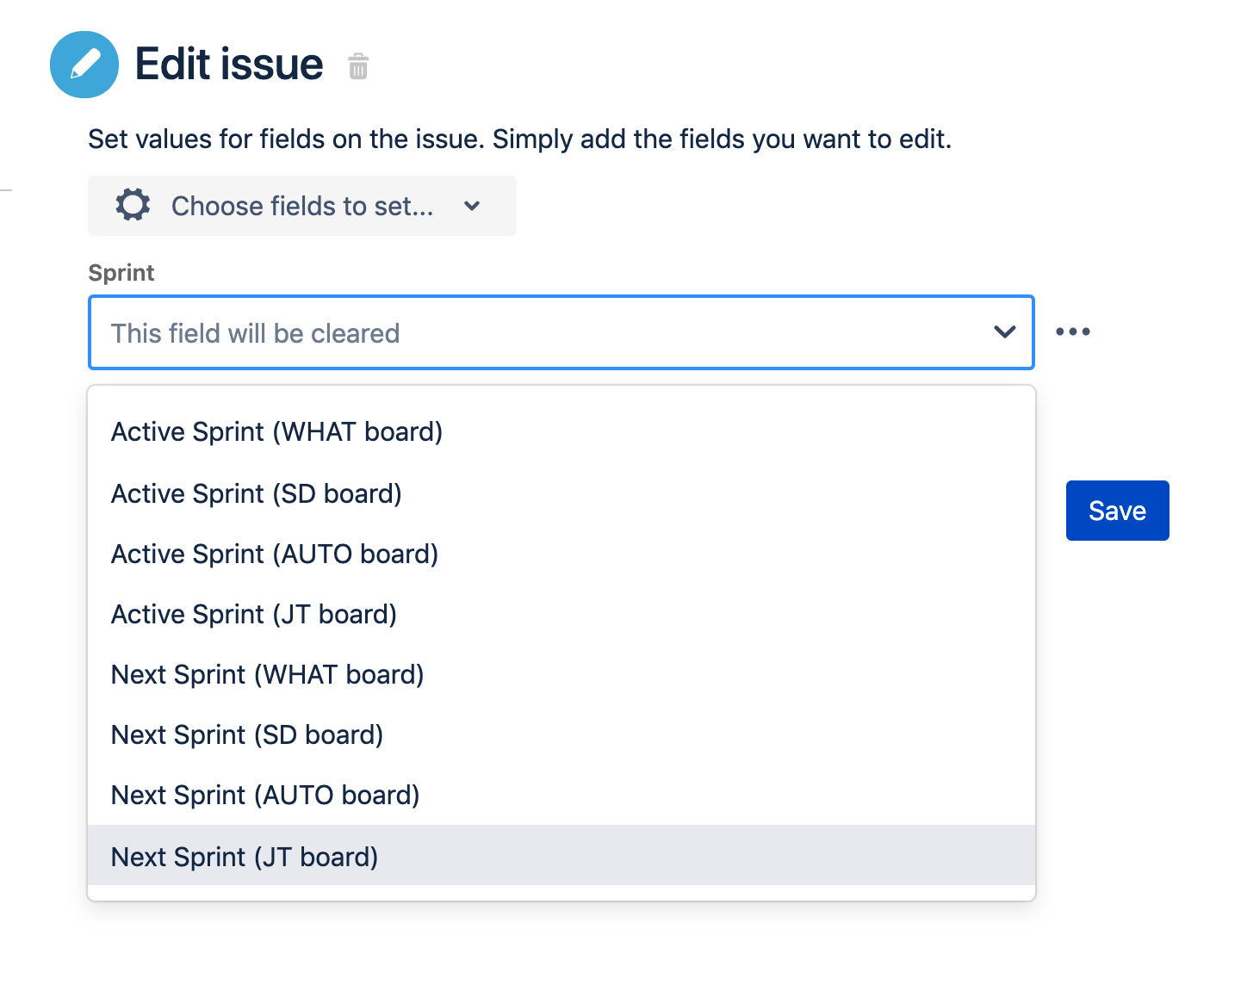Click the gear icon in Choose fields button
The image size is (1247, 985).
(133, 206)
